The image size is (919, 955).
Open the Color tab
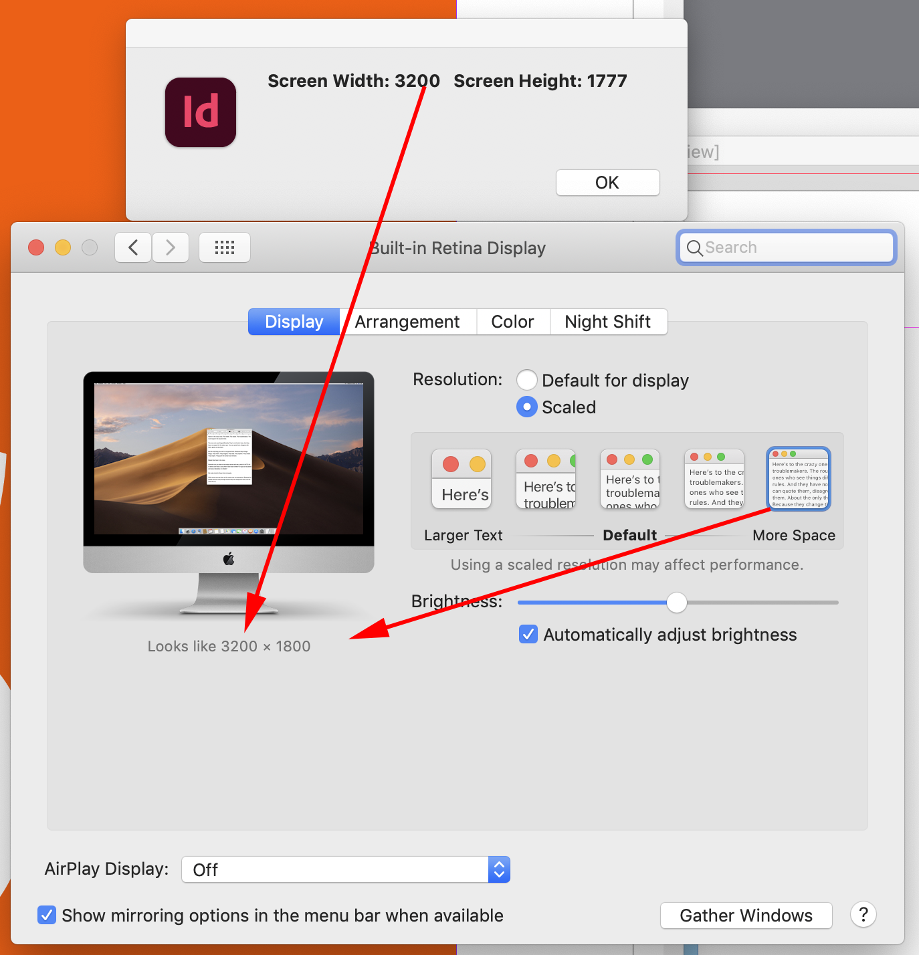[513, 322]
